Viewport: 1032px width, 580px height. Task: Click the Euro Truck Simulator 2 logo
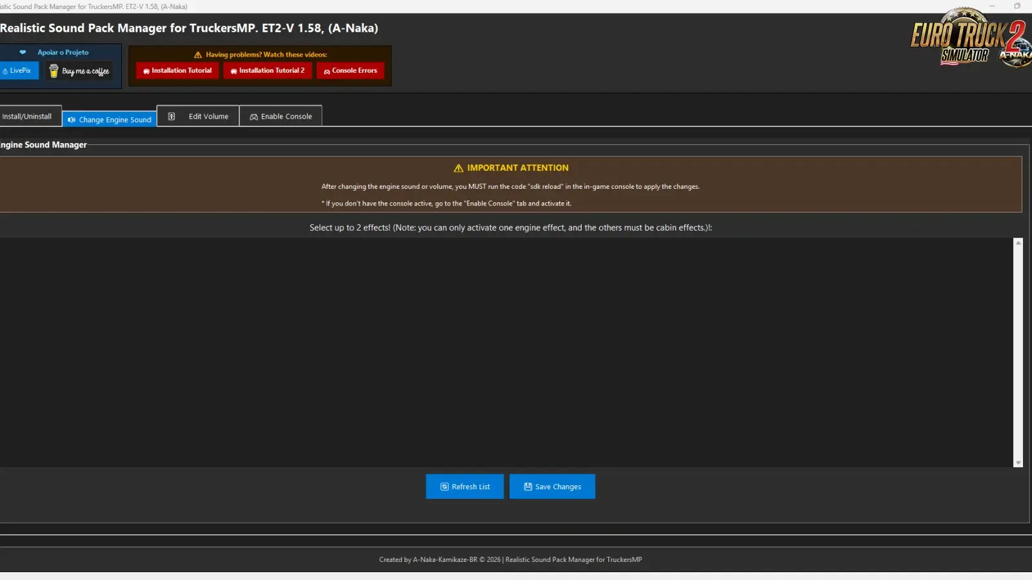(x=967, y=39)
